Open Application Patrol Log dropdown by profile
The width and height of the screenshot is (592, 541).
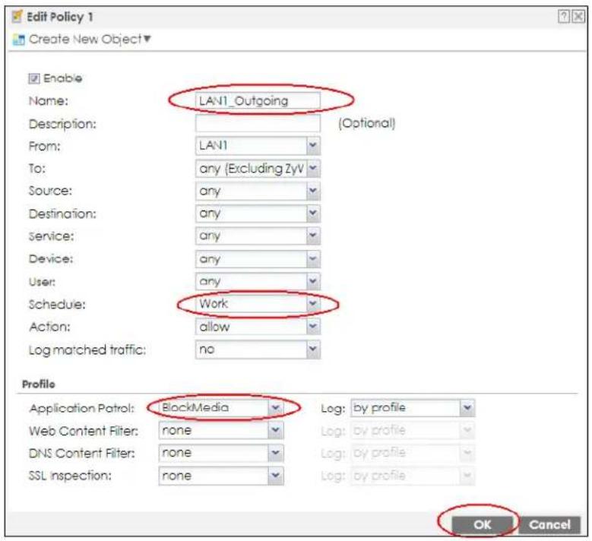point(413,408)
